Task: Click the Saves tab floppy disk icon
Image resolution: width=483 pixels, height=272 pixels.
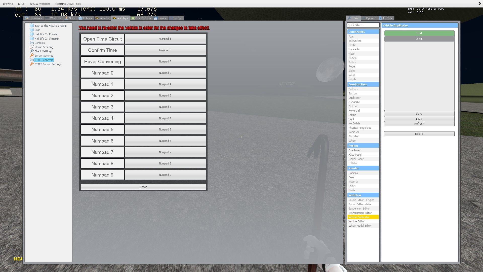Action: [x=156, y=18]
